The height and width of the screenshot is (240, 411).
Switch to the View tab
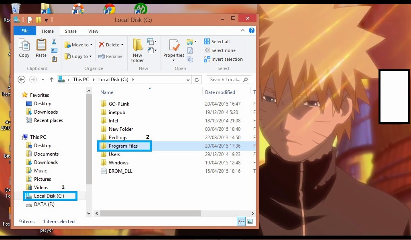[94, 31]
